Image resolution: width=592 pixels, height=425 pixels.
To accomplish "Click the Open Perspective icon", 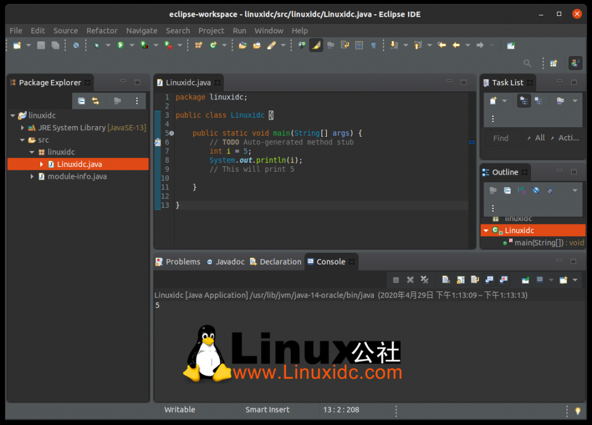I will click(554, 63).
